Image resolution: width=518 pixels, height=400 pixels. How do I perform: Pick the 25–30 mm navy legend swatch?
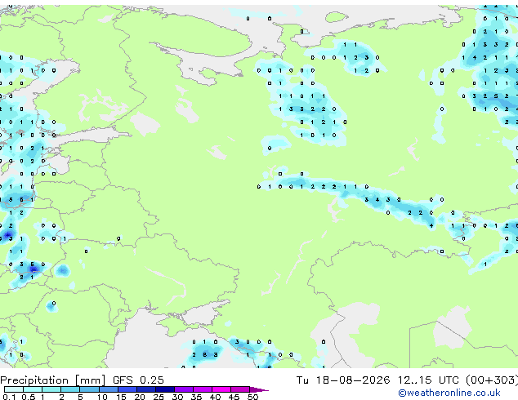[165, 389]
